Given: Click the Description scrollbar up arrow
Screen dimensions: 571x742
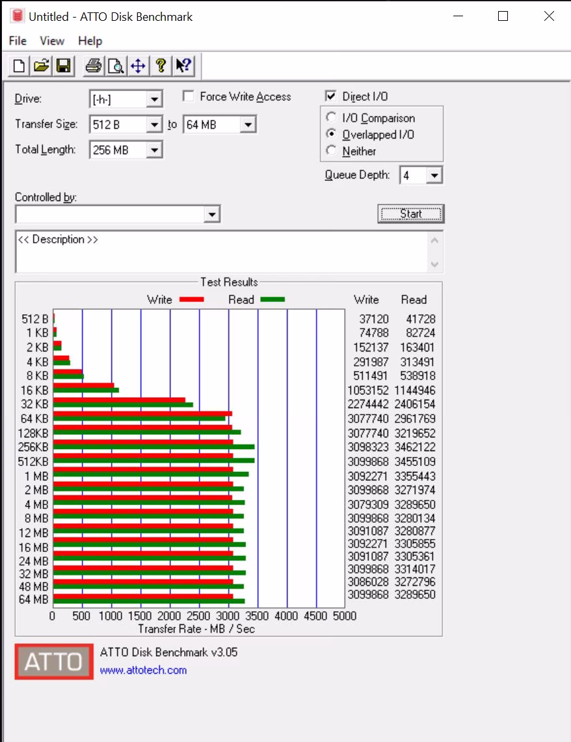Looking at the screenshot, I should pos(435,240).
